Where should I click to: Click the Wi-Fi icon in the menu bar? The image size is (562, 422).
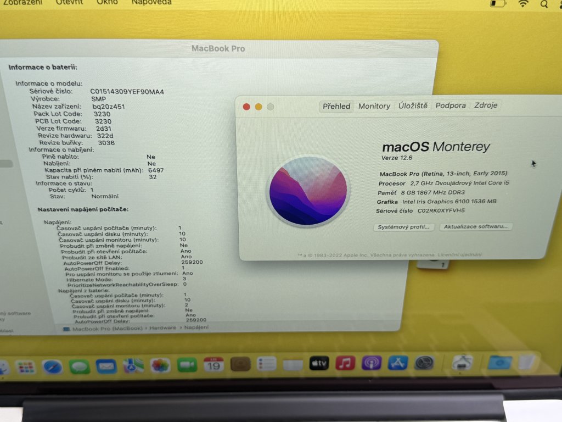[x=523, y=4]
